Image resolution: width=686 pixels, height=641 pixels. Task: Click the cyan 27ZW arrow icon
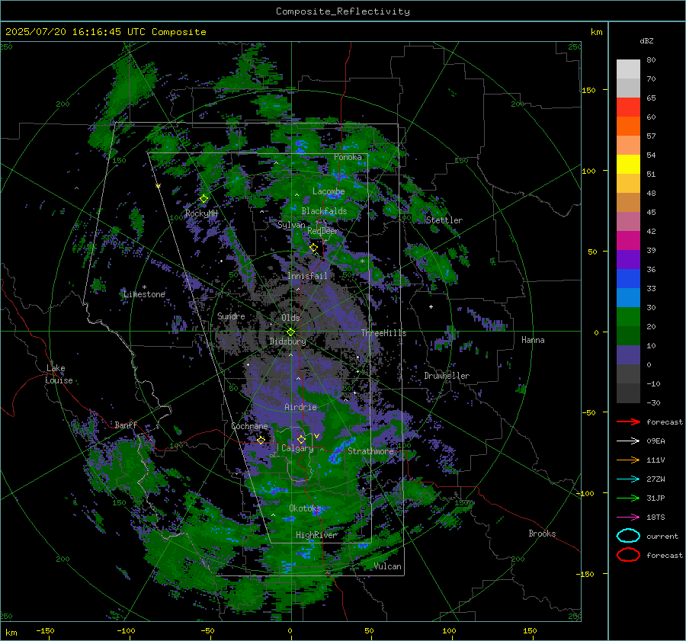pyautogui.click(x=628, y=479)
